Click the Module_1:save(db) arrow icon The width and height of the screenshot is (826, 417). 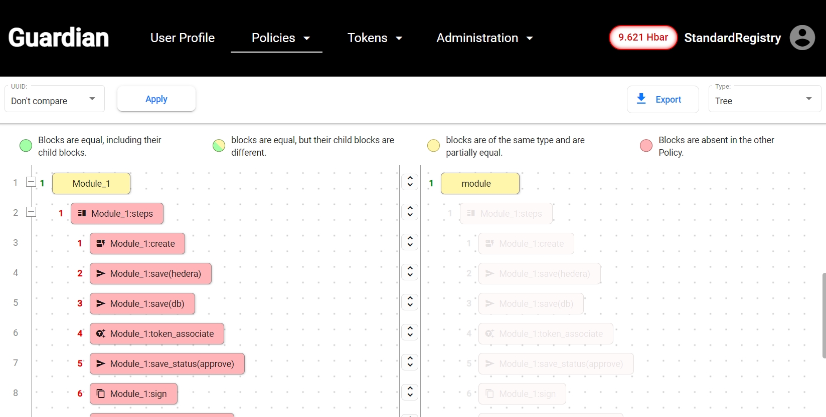pos(101,303)
